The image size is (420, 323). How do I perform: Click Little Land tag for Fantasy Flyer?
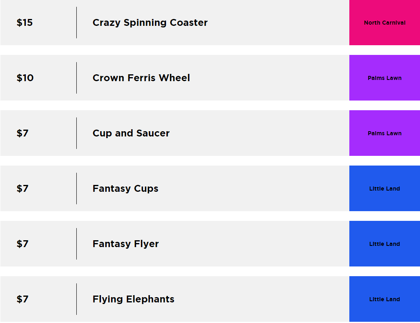[384, 244]
